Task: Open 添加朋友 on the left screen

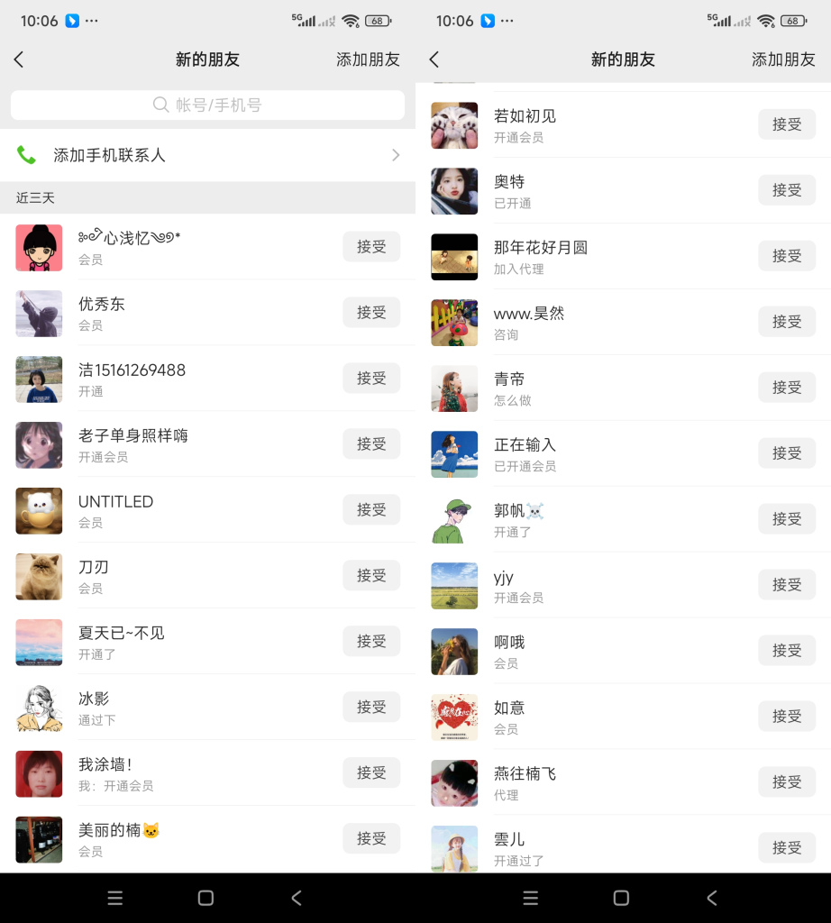Action: (368, 59)
